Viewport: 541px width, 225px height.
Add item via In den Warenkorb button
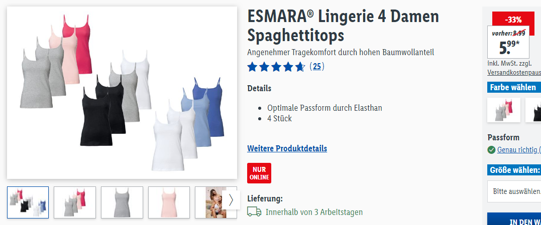(514, 219)
